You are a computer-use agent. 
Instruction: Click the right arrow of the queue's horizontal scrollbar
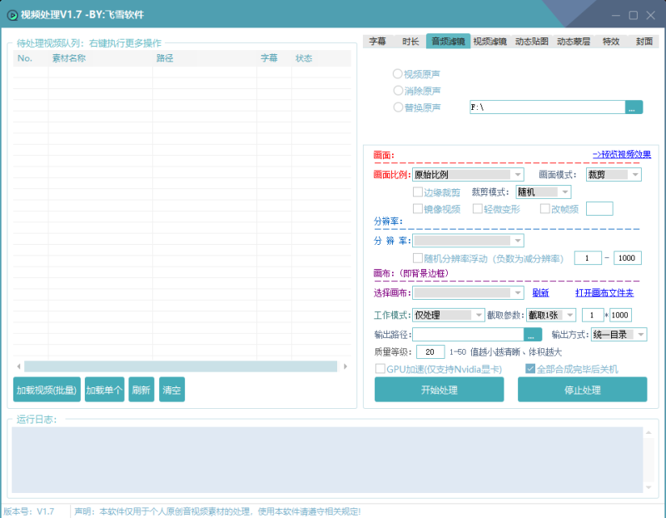click(x=345, y=366)
